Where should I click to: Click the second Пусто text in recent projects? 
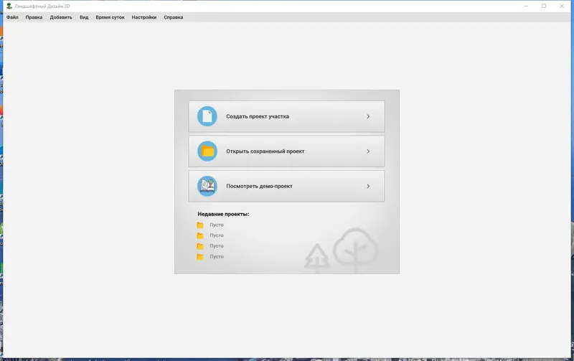pos(217,235)
